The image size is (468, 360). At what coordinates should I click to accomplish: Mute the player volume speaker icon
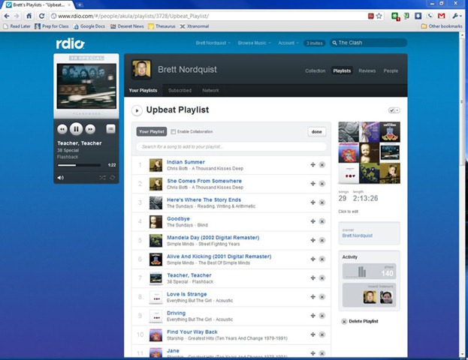61,178
